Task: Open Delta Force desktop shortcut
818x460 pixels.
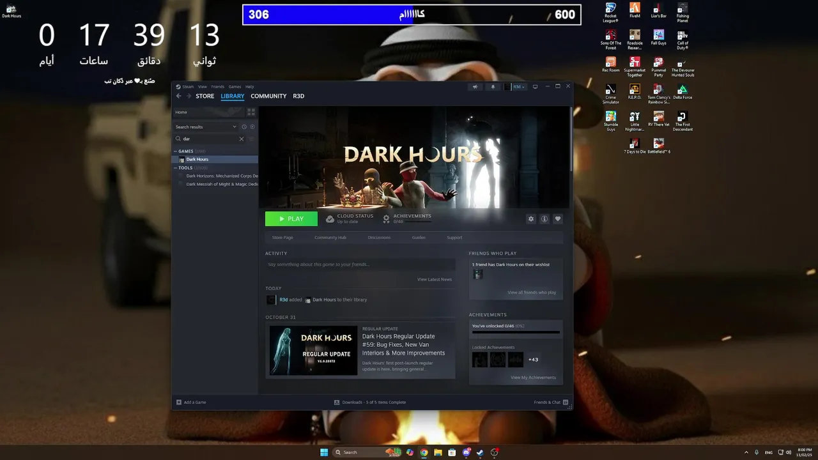Action: (683, 92)
